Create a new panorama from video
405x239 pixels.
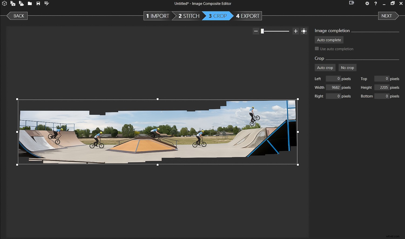click(x=21, y=4)
